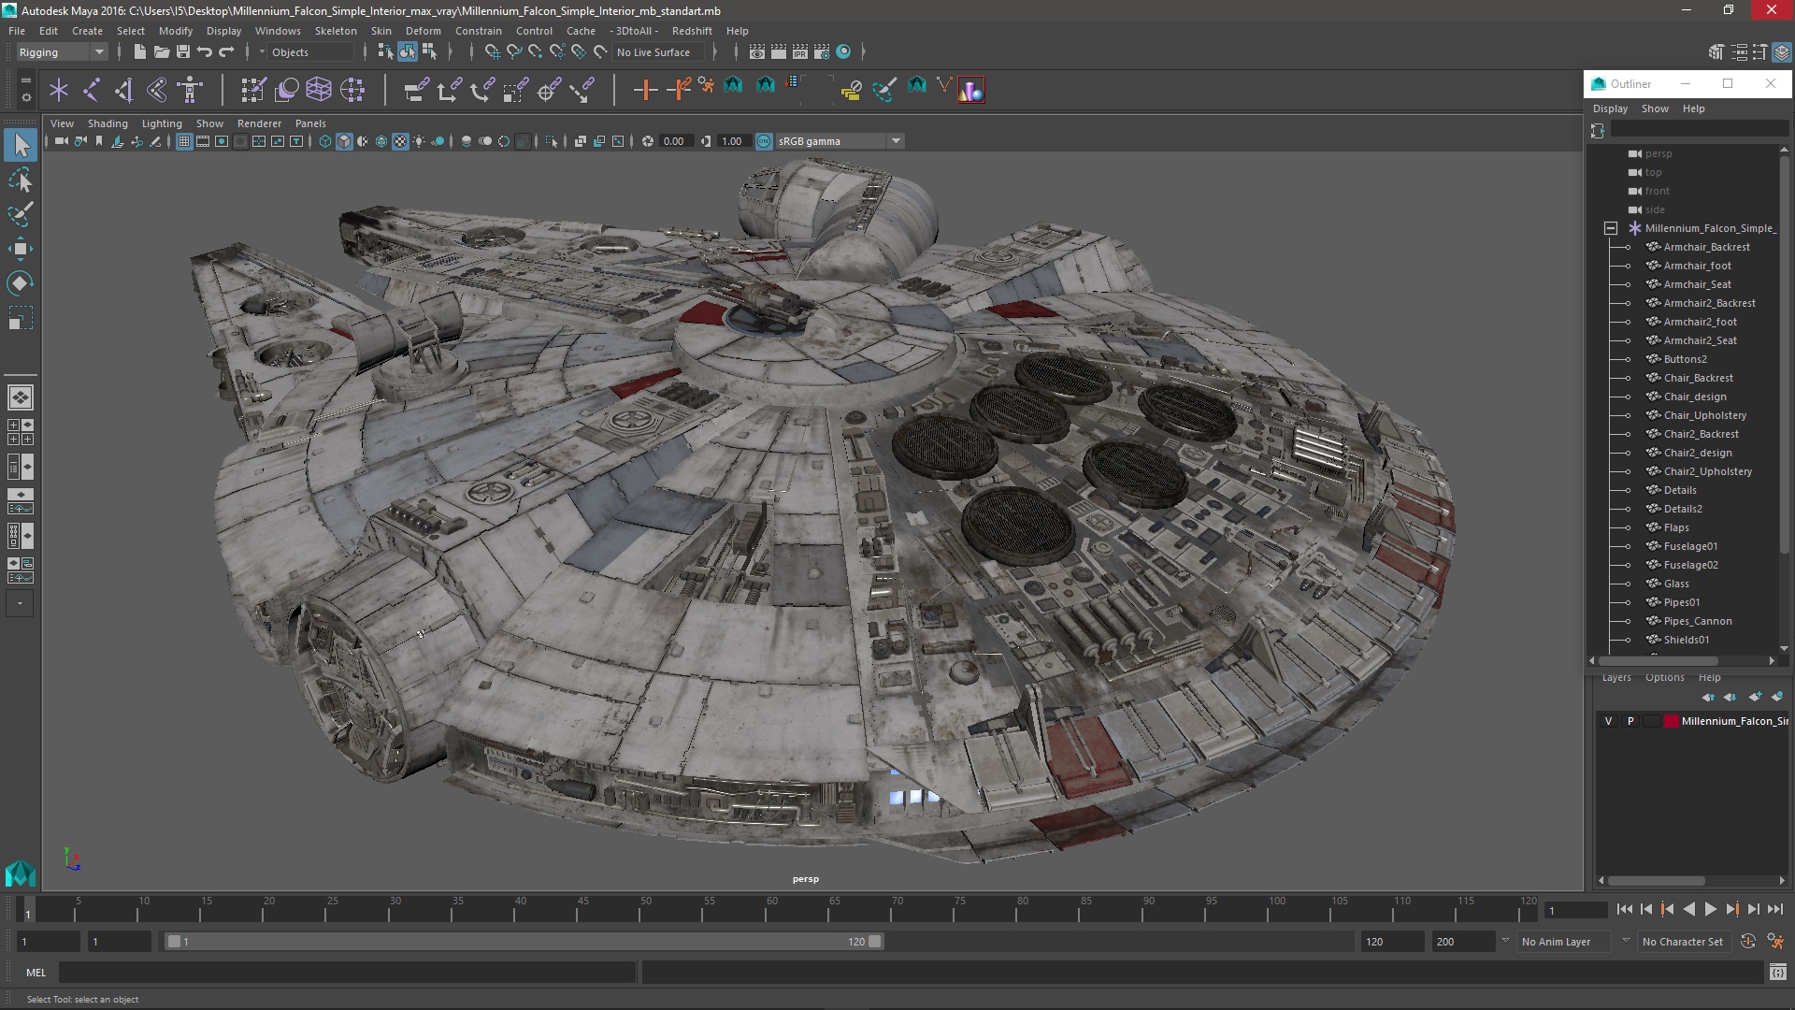This screenshot has height=1010, width=1795.
Task: Open the File menu
Action: coord(17,31)
